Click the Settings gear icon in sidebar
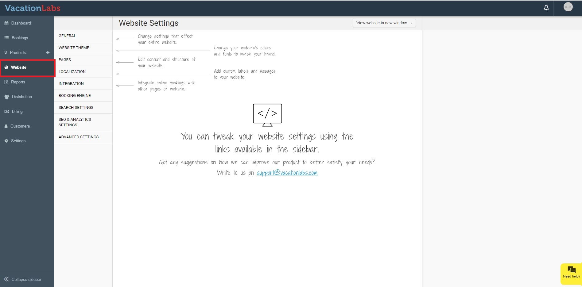Viewport: 582px width, 287px height. [6, 141]
